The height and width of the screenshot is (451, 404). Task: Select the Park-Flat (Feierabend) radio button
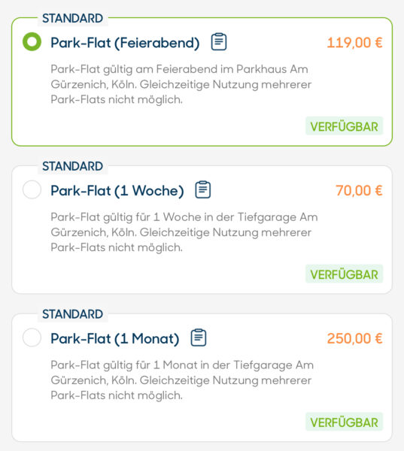pyautogui.click(x=32, y=41)
